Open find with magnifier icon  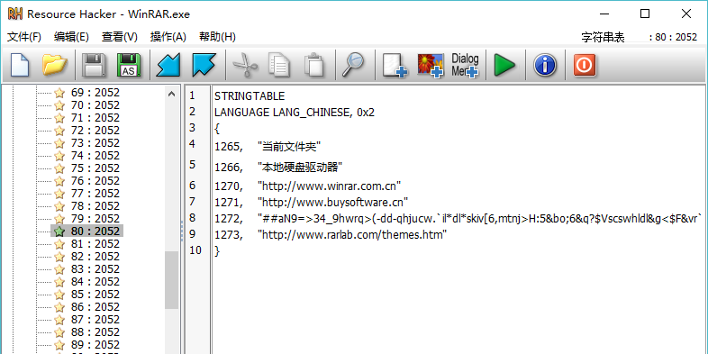352,65
